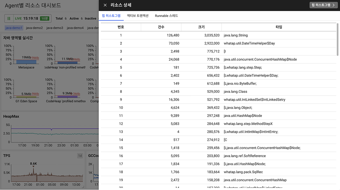
Task: Click the vertical scrollbar of histogram table
Action: point(337,39)
